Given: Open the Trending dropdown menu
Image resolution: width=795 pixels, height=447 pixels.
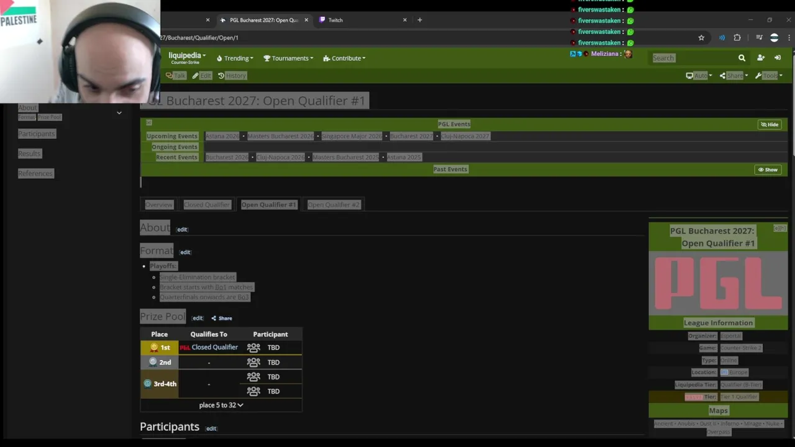Looking at the screenshot, I should [235, 58].
